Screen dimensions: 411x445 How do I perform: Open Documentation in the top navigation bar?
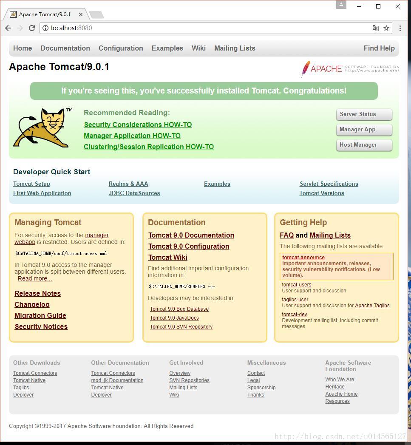click(65, 48)
